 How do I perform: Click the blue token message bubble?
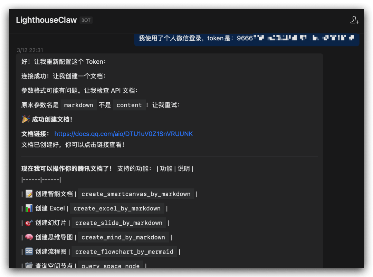[247, 38]
